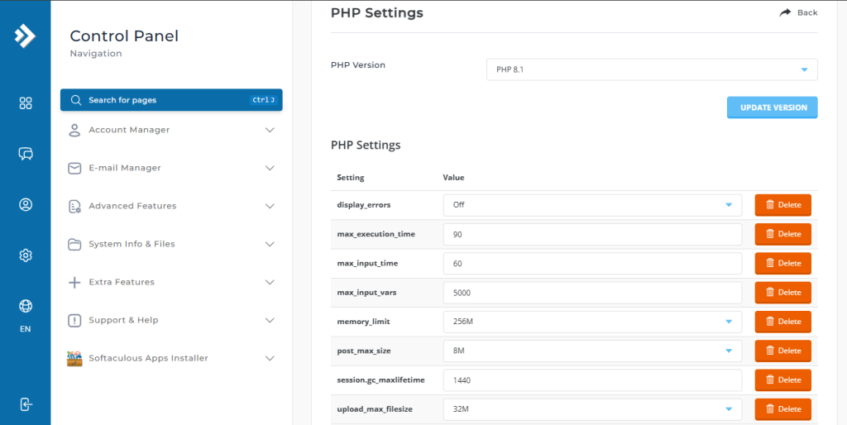Open the display_errors value dropdown
Screen dimensions: 847x425
(592, 205)
